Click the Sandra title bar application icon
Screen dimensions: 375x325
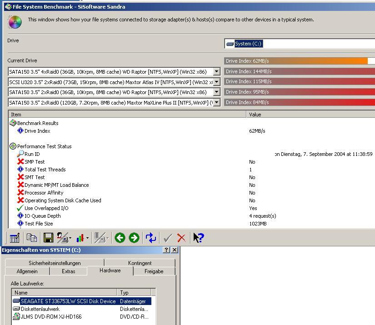click(x=8, y=7)
